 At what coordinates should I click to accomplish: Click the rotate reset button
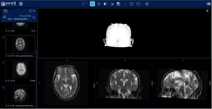click(138, 4)
